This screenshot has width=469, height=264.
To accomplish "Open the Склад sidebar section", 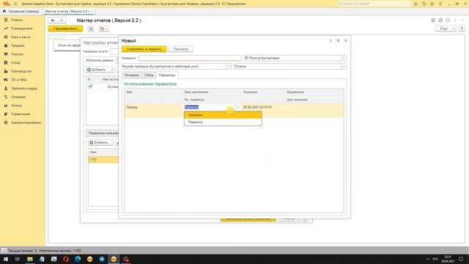I will tap(15, 62).
